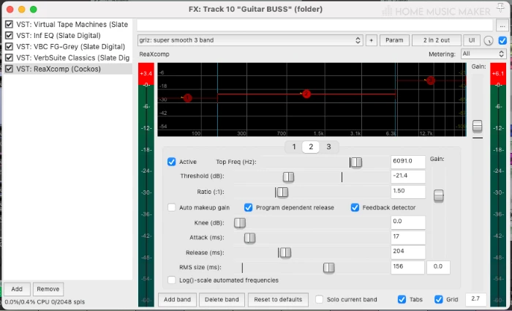Viewport: 512px width, 311px height.
Task: Open the Metering dropdown set to All
Action: 483,54
